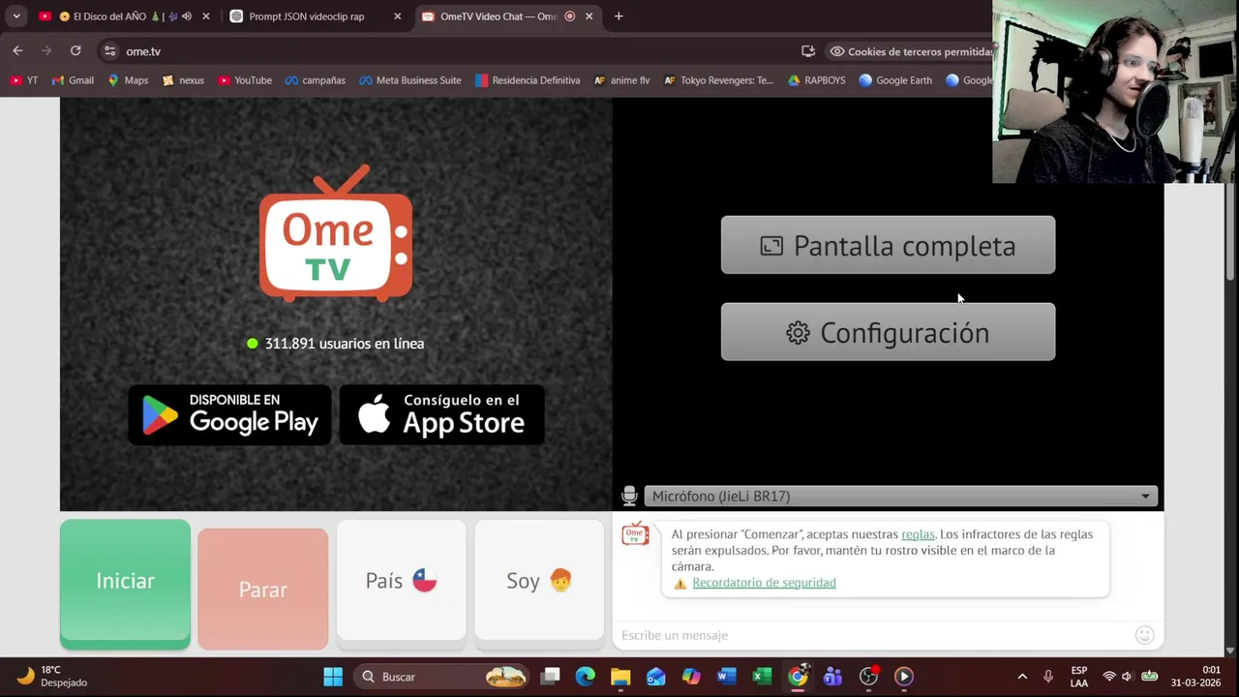
Task: Open Configuración settings button
Action: click(888, 332)
